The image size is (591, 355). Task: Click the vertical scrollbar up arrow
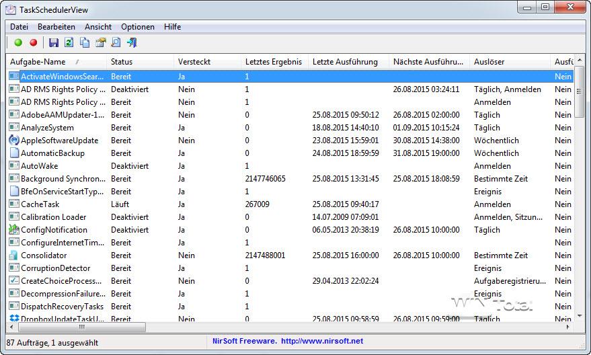(580, 60)
